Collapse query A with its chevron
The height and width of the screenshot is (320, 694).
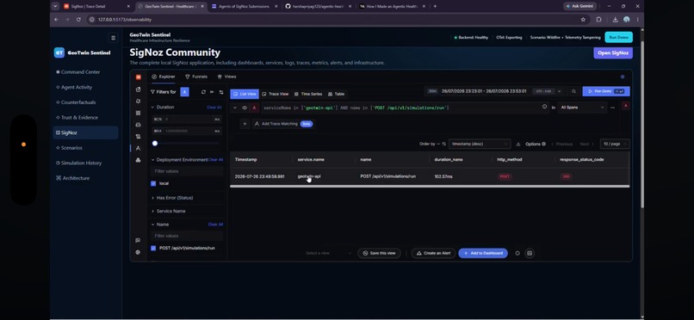[235, 108]
